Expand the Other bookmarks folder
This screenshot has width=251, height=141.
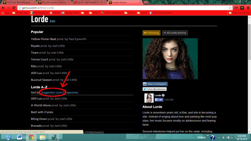[239, 13]
